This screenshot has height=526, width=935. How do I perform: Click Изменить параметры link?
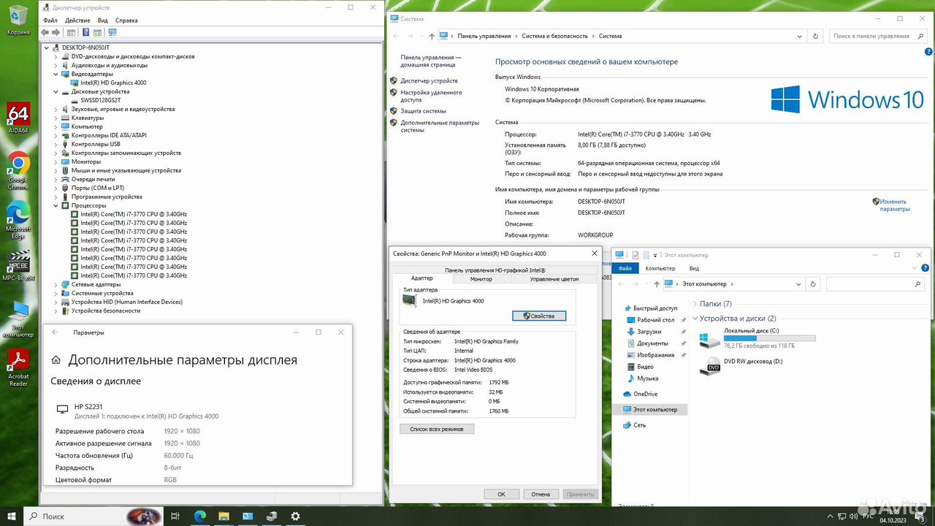point(895,205)
